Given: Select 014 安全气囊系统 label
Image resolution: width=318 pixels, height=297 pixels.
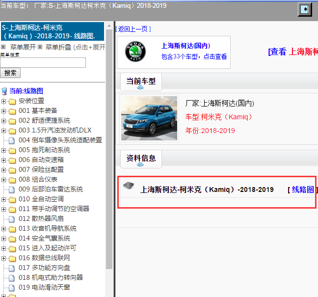Looking at the screenshot, I should pyautogui.click(x=45, y=239).
